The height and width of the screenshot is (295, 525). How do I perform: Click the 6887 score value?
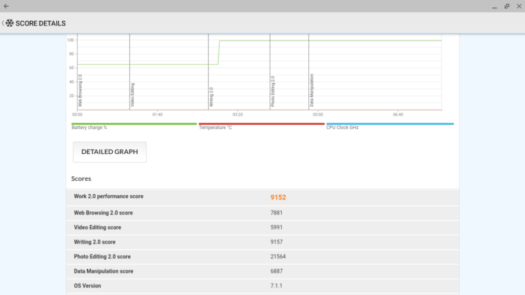(277, 271)
